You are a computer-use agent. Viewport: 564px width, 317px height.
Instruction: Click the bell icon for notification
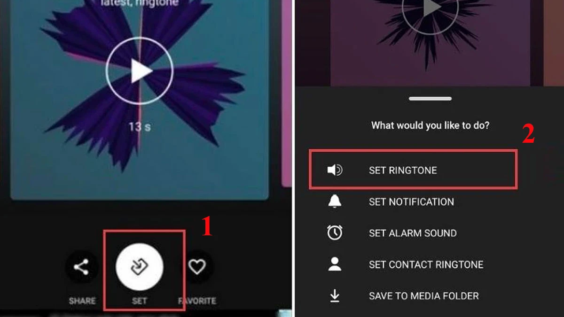click(x=335, y=201)
